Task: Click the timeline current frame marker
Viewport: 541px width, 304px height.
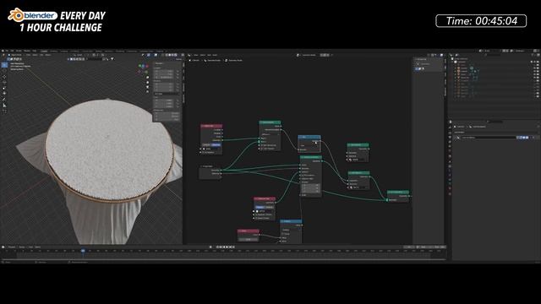Action: tap(83, 251)
